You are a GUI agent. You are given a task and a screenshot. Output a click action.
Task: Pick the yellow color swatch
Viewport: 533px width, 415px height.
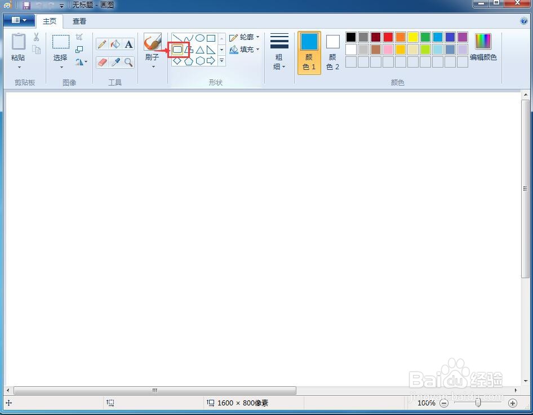point(413,37)
